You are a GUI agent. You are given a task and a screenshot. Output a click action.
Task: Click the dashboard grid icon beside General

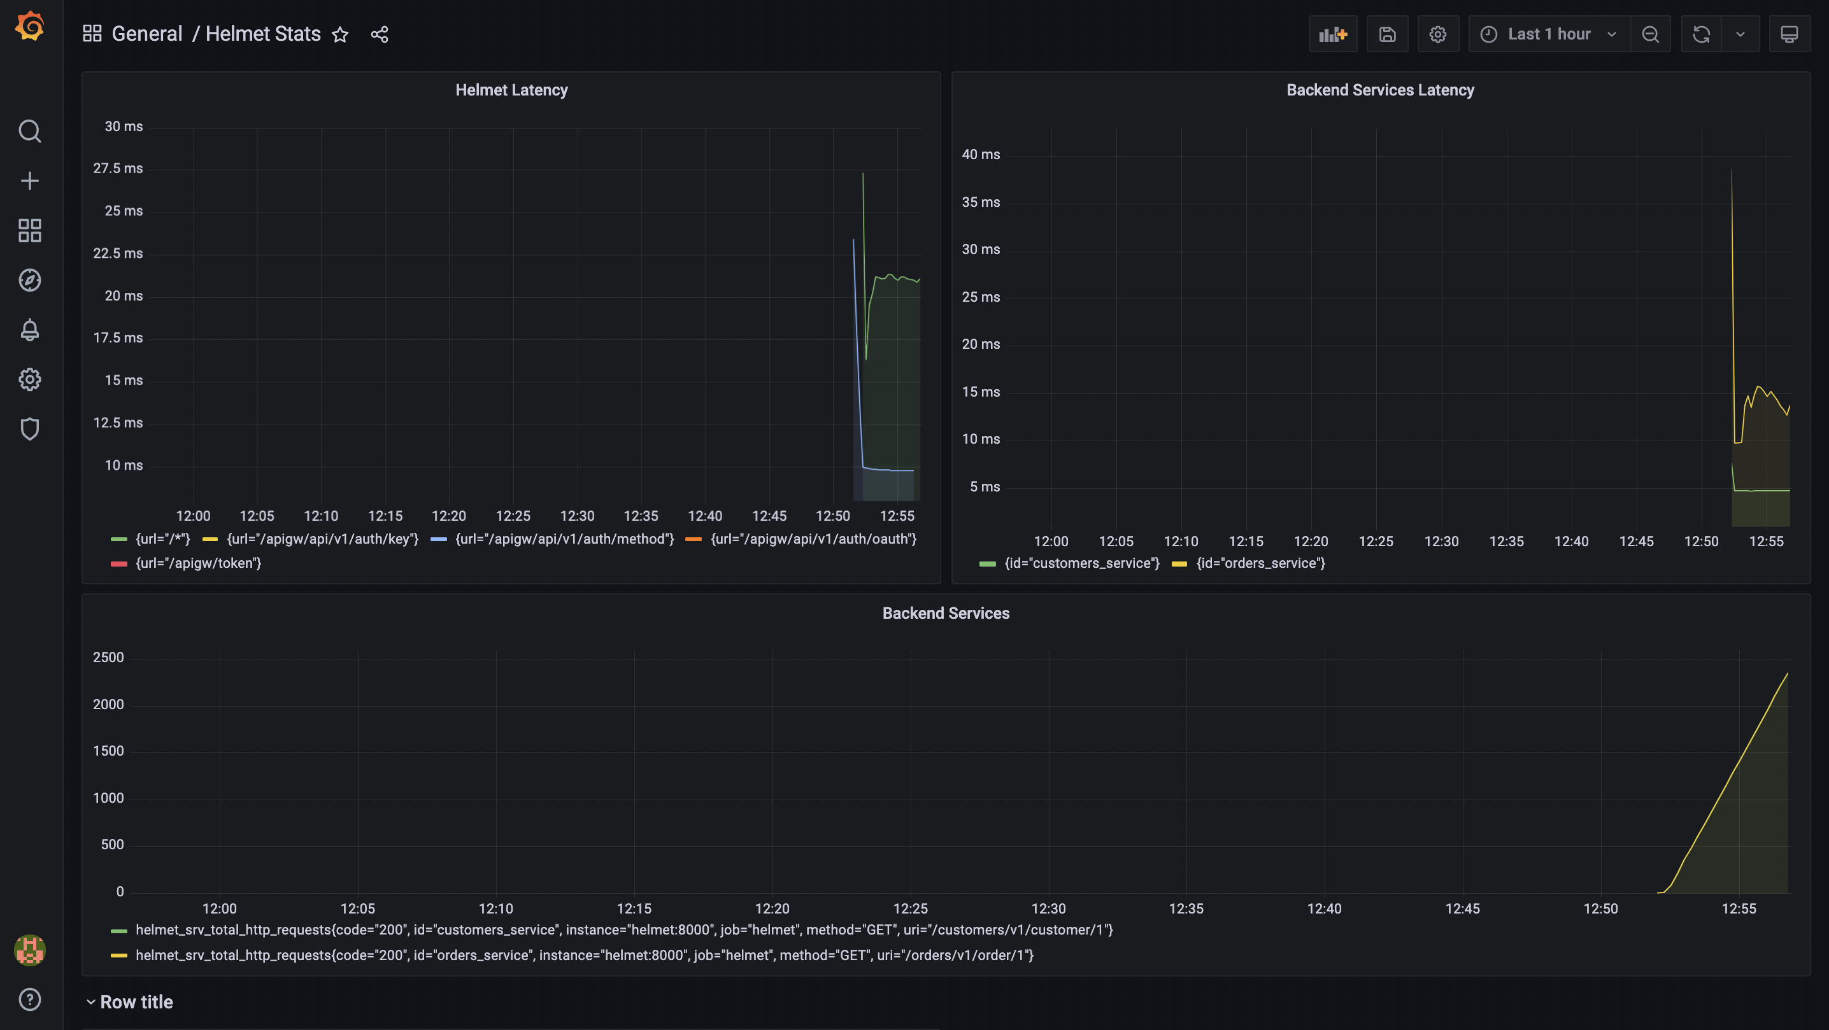pyautogui.click(x=92, y=33)
